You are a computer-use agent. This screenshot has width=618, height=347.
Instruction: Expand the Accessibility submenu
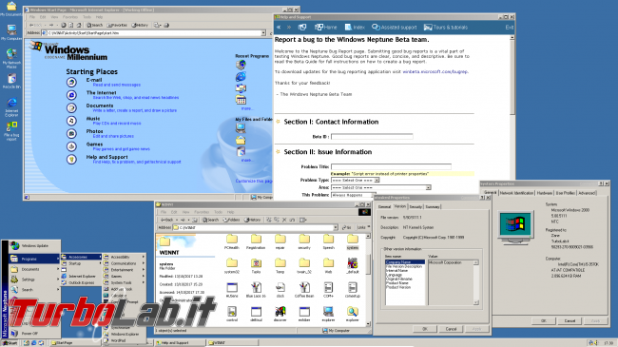coord(124,257)
